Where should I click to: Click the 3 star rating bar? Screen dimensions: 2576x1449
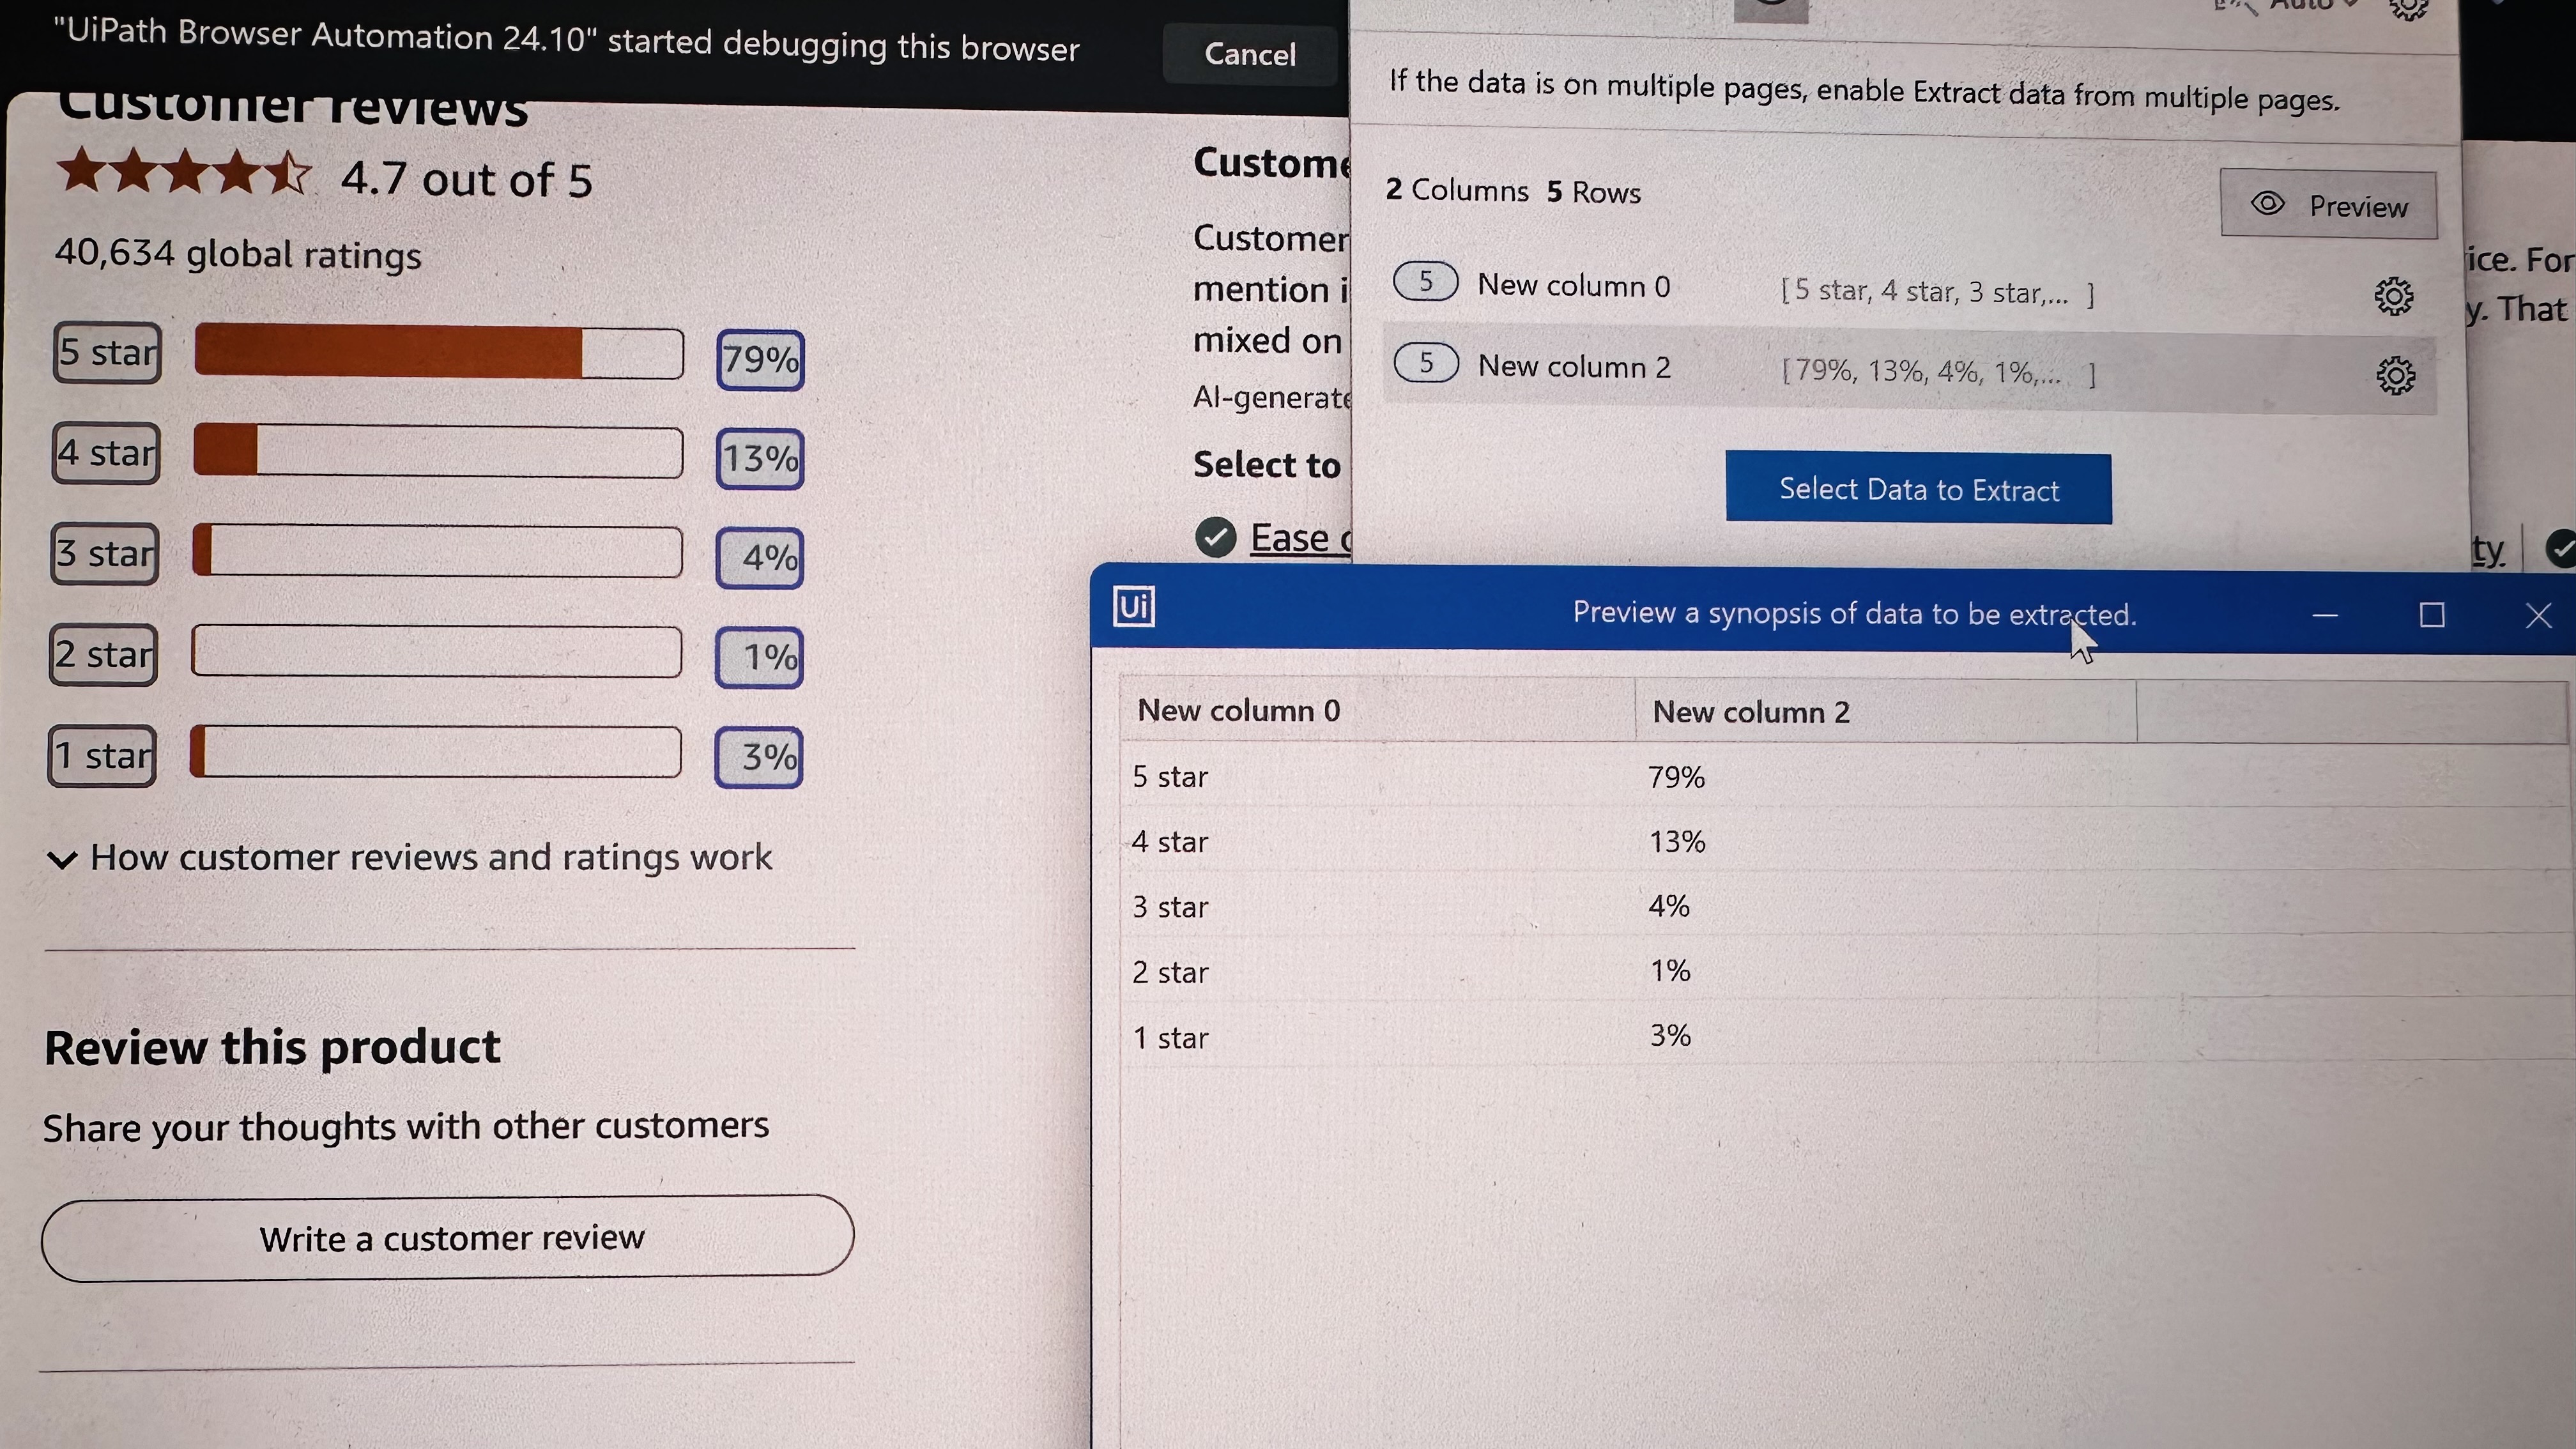[x=437, y=551]
